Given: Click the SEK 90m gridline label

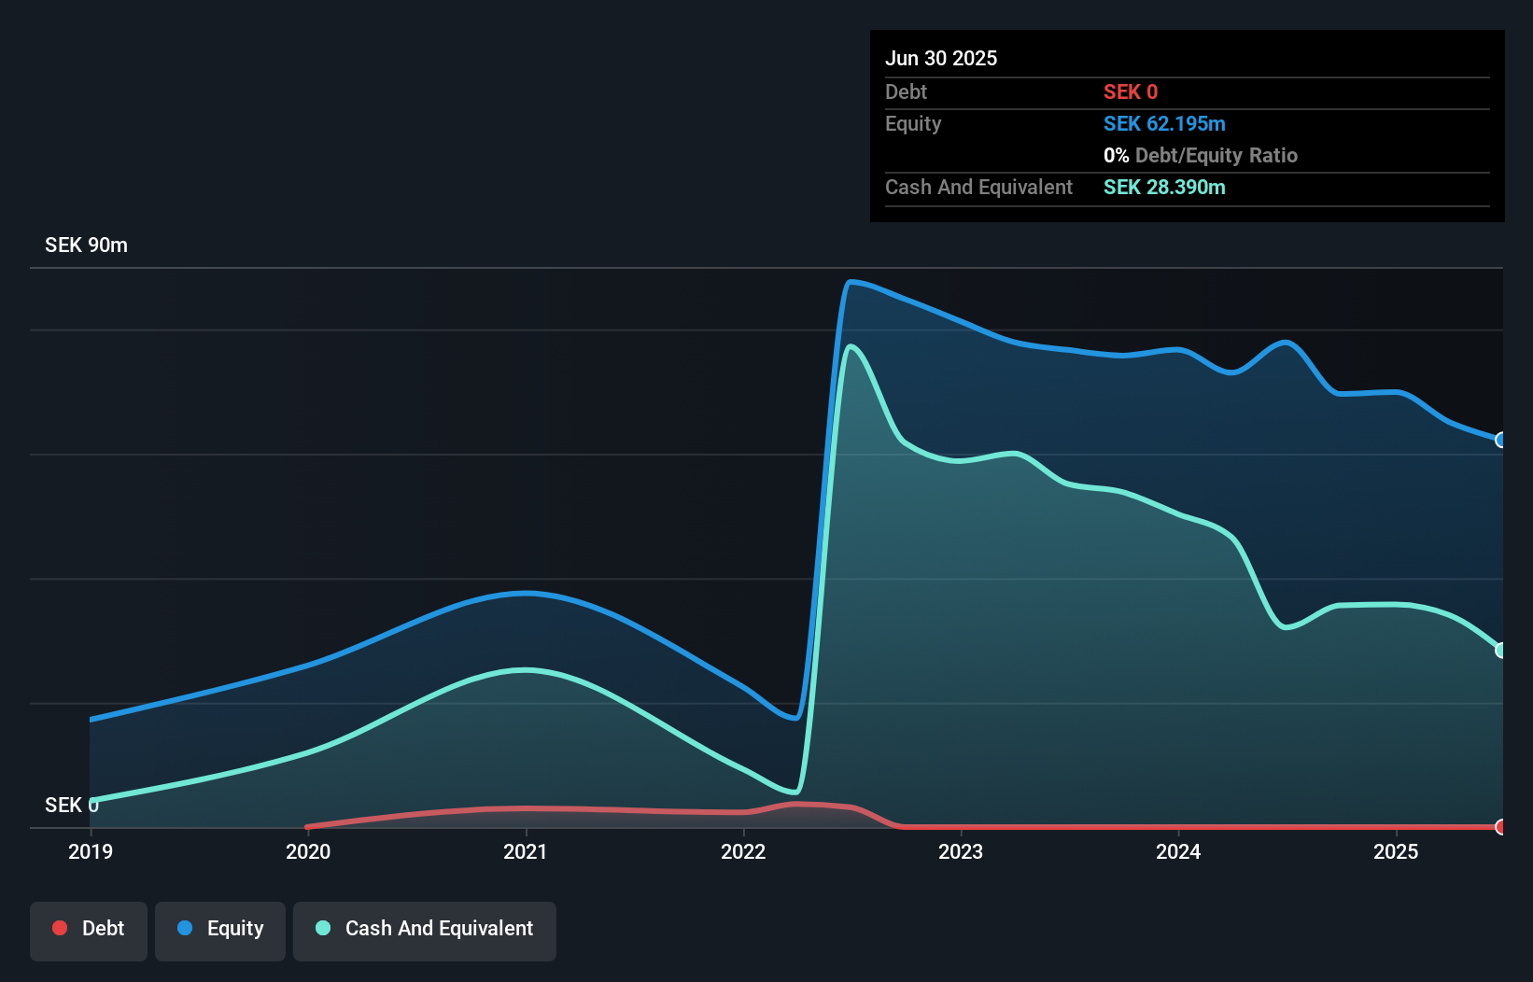Looking at the screenshot, I should tap(86, 245).
